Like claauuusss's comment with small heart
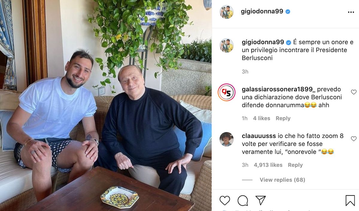Image resolution: width=359 pixels, height=211 pixels. point(354,138)
